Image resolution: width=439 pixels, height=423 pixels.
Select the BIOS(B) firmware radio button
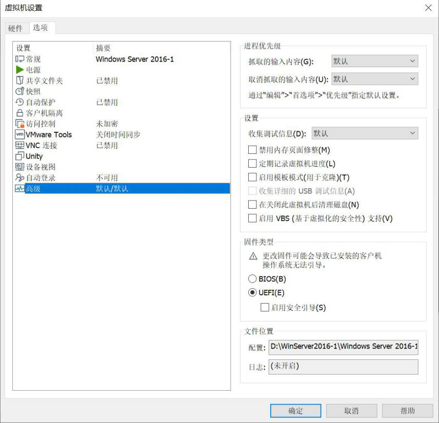(252, 279)
